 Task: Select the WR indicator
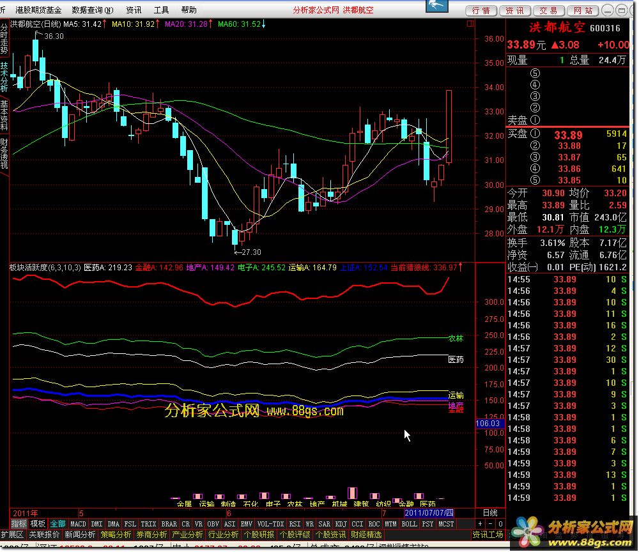click(x=310, y=524)
